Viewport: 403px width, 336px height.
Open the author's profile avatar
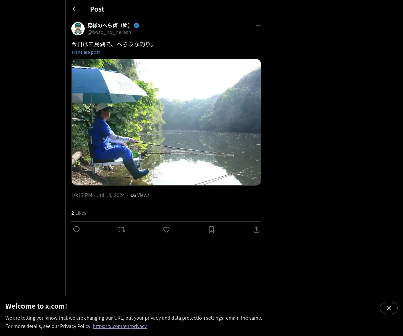(78, 29)
